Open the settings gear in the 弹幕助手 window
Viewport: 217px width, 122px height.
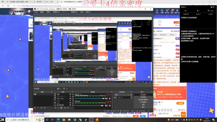[213, 7]
